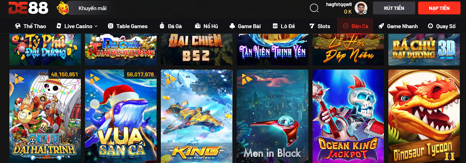Screen dimensions: 466x163
Task: Open the Quay Số menu item
Action: (x=442, y=26)
